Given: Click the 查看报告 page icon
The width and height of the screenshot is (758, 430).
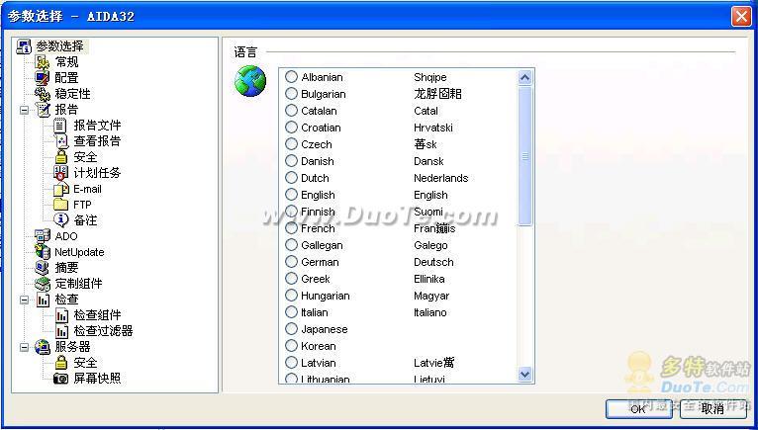Looking at the screenshot, I should point(61,141).
